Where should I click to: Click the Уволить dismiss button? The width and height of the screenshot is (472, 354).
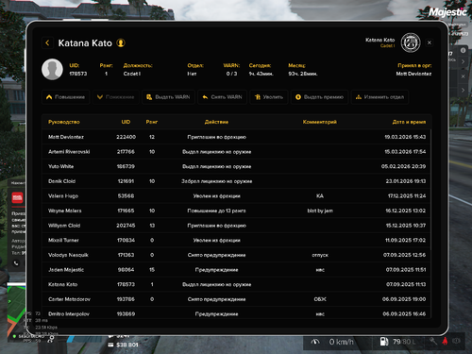[269, 97]
